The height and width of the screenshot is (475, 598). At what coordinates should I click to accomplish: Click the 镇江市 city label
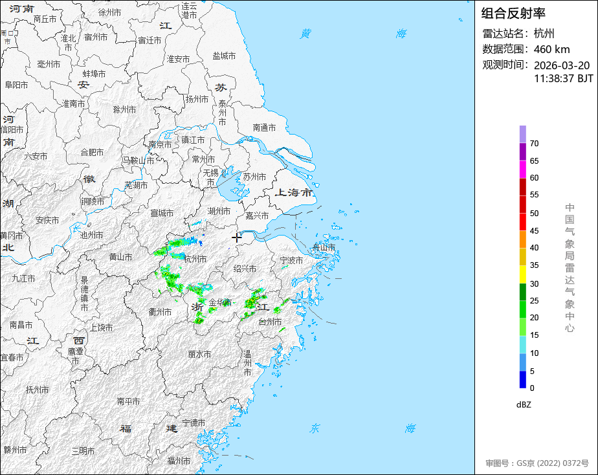(193, 140)
